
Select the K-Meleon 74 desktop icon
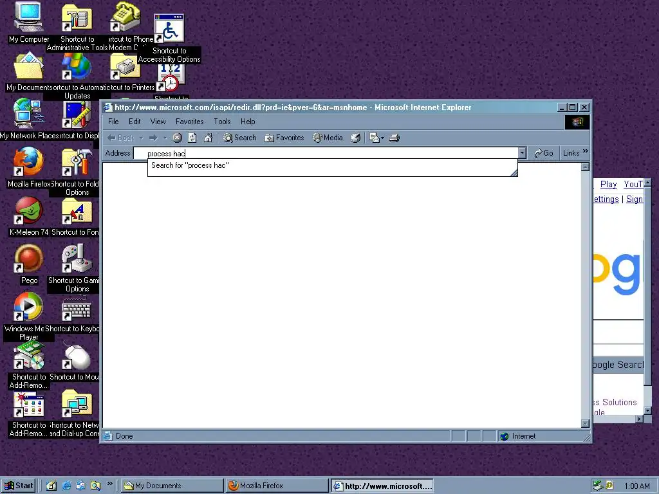coord(28,215)
